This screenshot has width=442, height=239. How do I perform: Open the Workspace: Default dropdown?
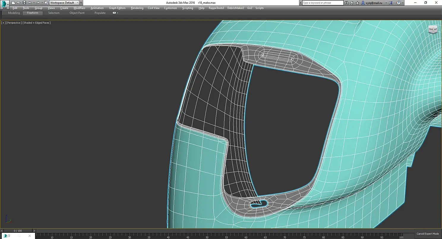64,3
